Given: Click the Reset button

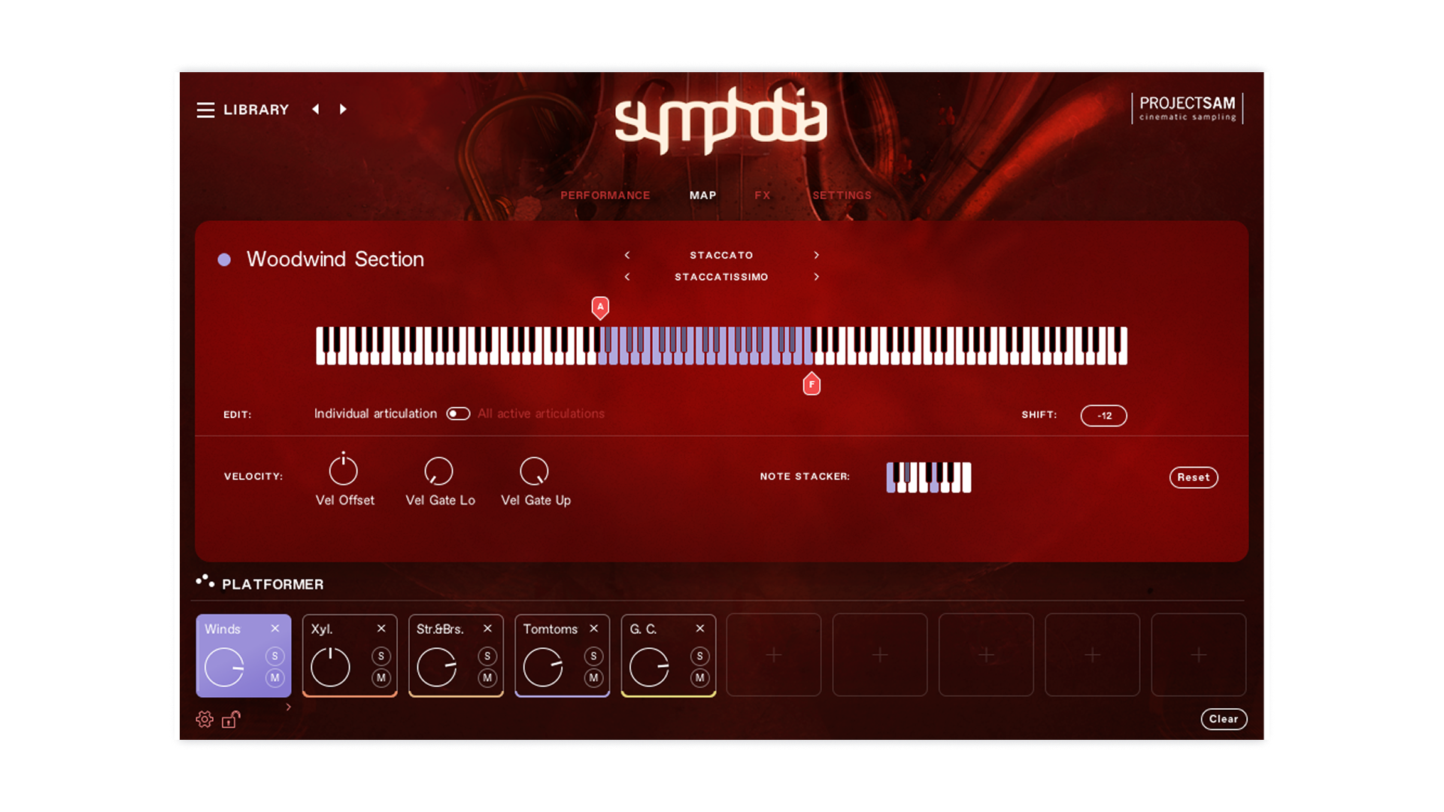Looking at the screenshot, I should (1194, 477).
